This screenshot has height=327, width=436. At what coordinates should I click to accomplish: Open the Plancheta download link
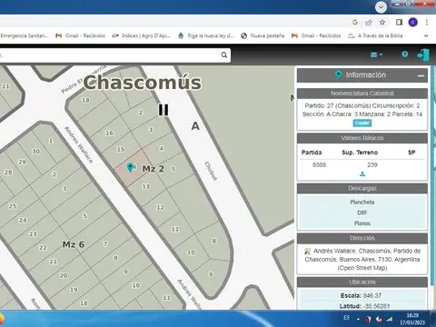pos(362,202)
